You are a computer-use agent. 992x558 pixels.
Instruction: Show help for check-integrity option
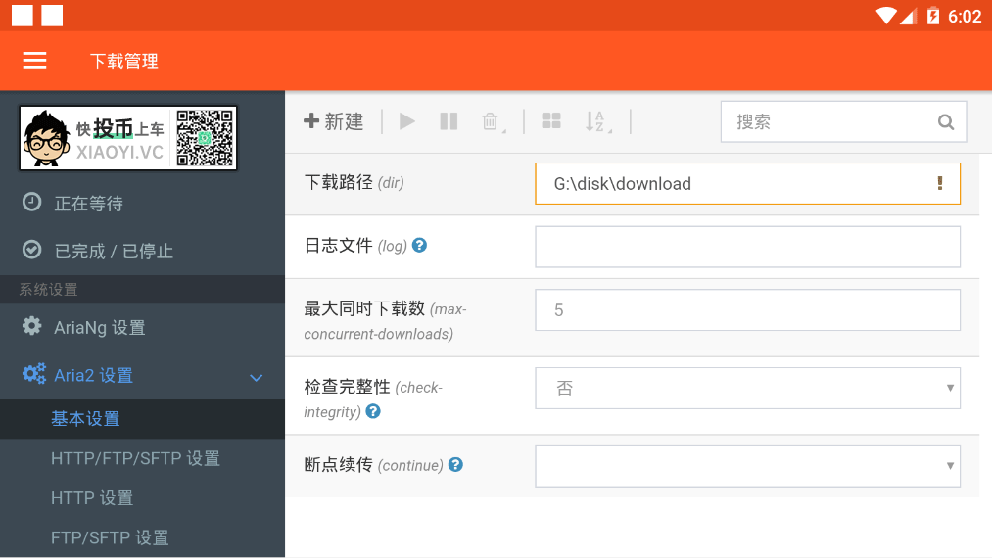tap(373, 411)
